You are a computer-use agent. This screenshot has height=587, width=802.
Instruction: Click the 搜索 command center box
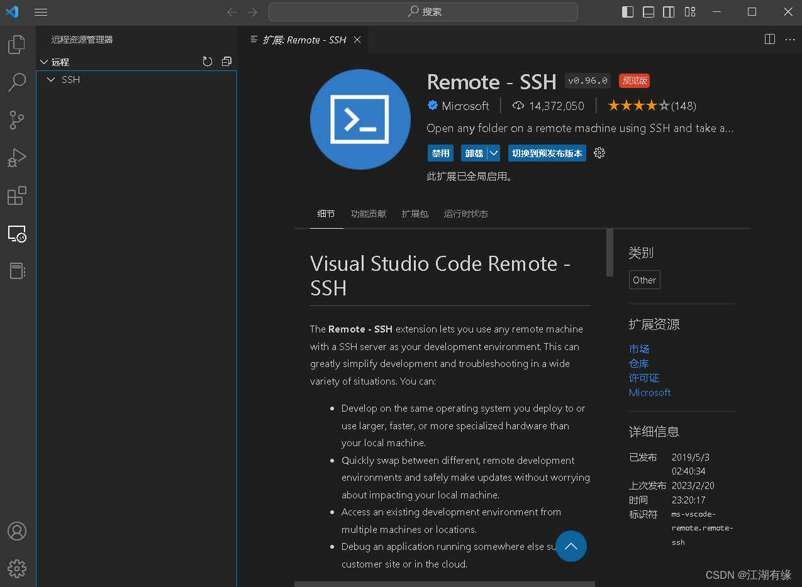423,12
